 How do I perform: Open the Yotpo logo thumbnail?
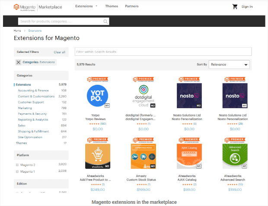97,96
